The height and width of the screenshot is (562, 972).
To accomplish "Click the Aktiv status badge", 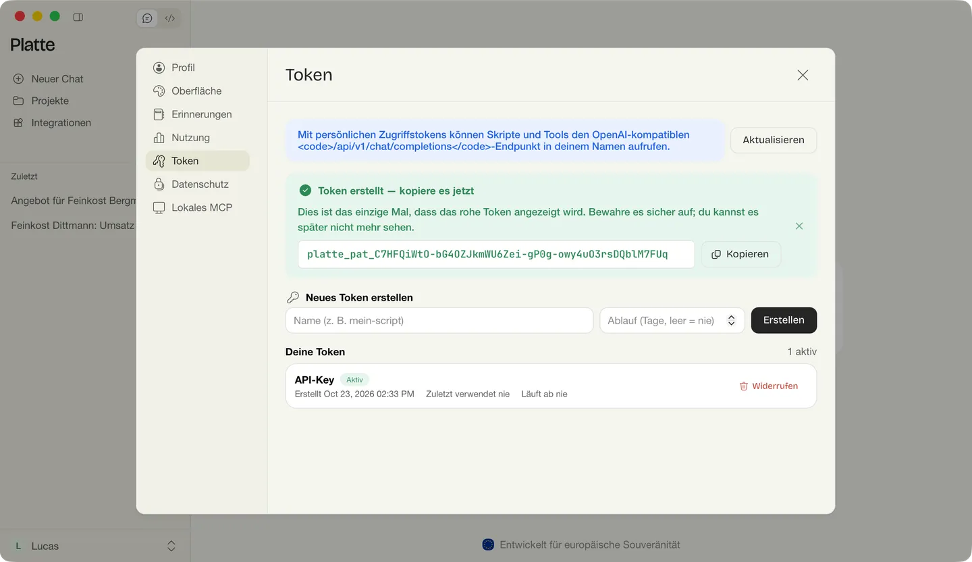I will click(x=354, y=380).
